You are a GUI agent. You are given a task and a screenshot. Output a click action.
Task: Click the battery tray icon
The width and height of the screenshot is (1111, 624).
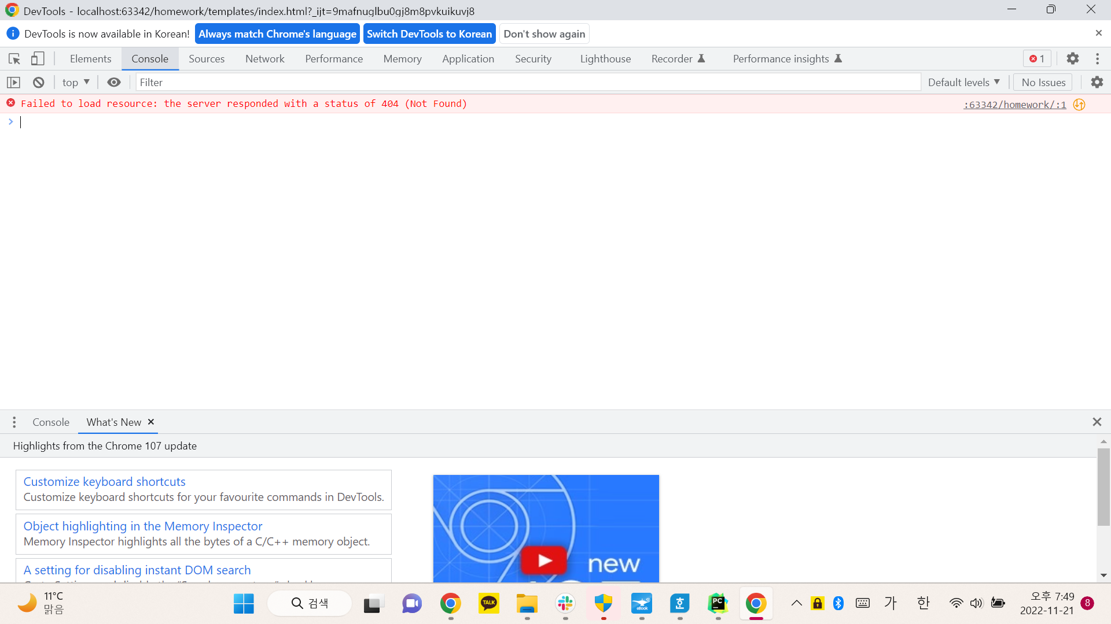point(998,604)
